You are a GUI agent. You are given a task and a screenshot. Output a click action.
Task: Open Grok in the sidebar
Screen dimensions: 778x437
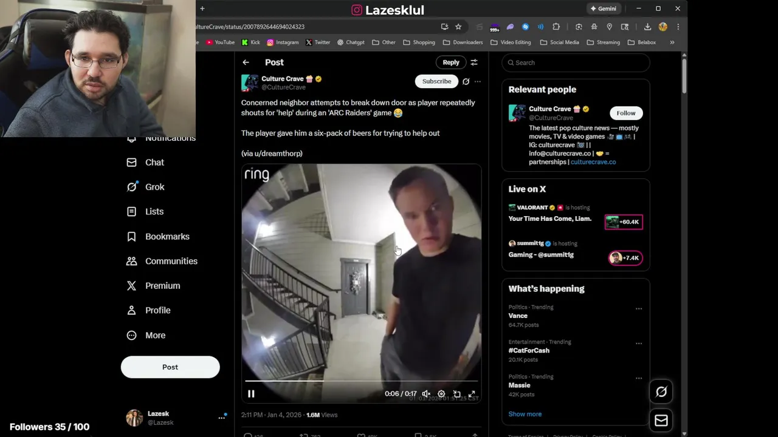coord(145,187)
